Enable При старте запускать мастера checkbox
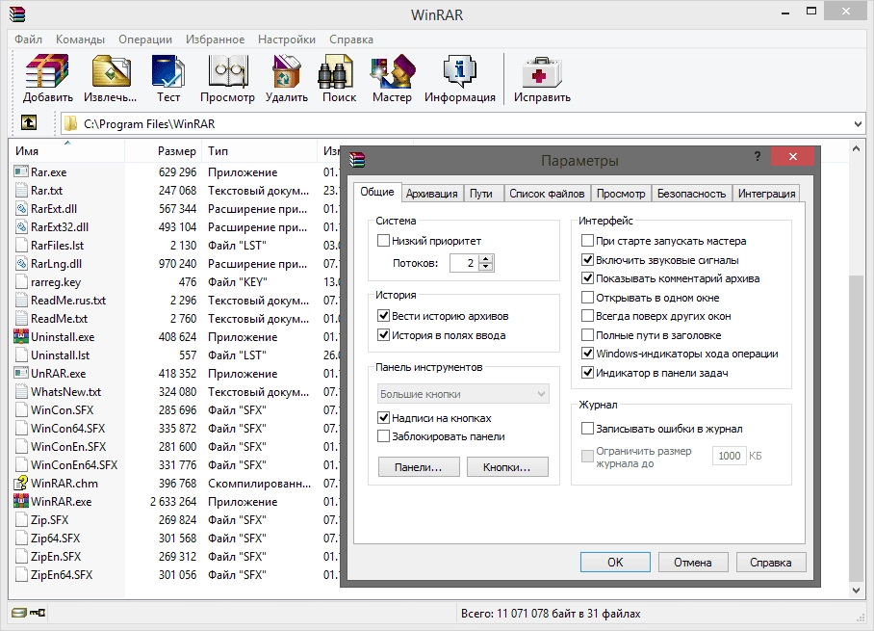 [x=587, y=241]
